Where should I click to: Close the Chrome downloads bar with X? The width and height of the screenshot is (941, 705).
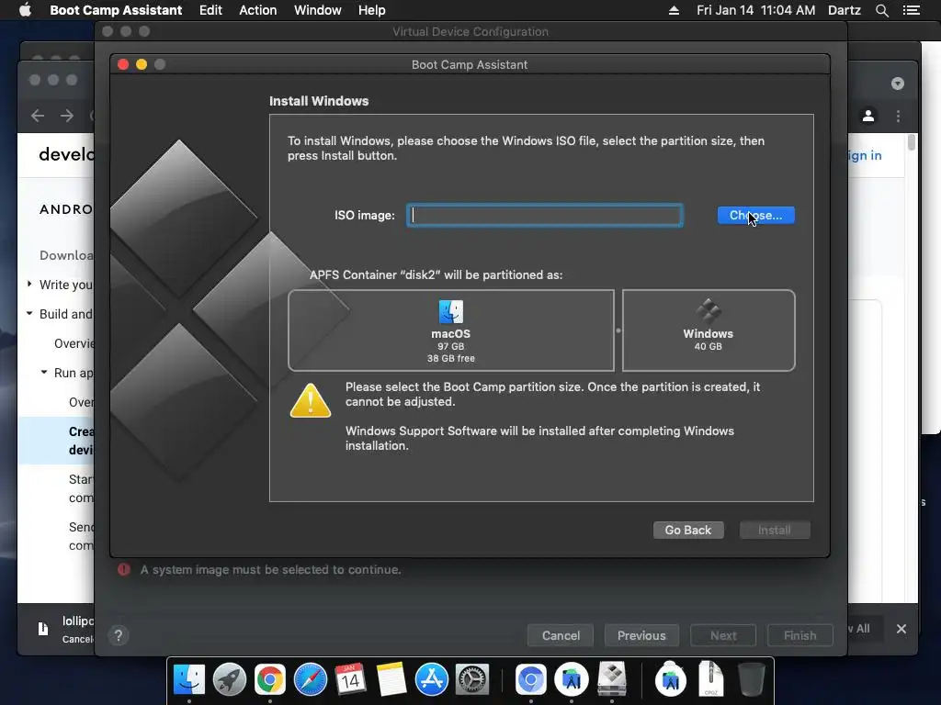tap(901, 629)
